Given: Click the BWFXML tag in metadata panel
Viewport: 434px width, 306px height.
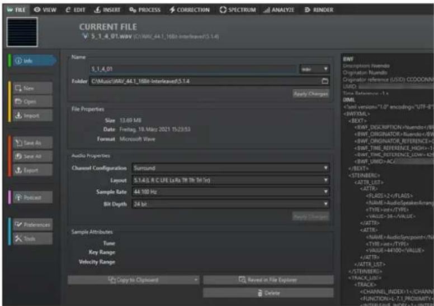Looking at the screenshot, I should point(356,114).
